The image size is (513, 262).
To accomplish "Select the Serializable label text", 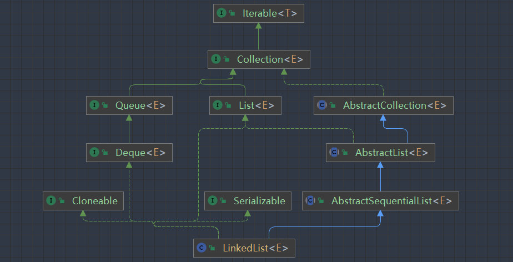I will click(259, 201).
